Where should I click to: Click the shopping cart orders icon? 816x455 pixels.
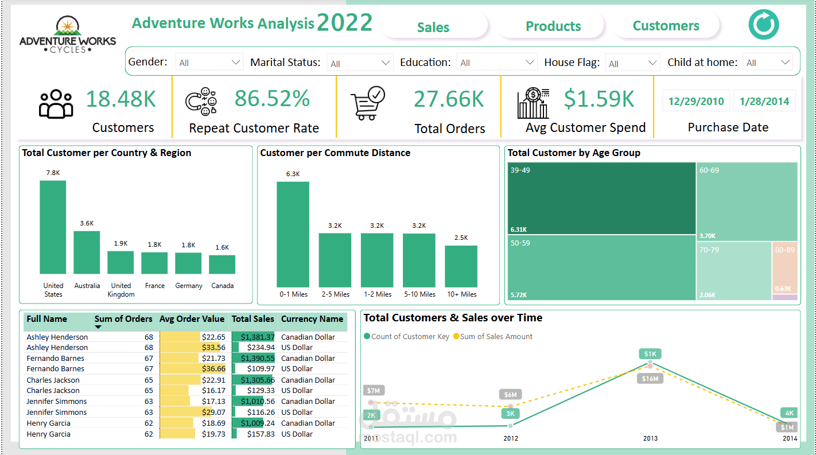click(368, 103)
